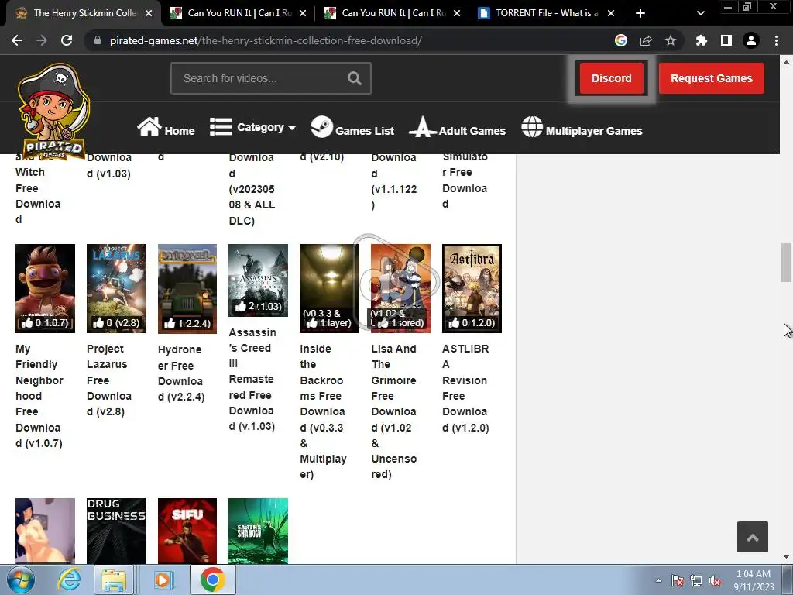Click the scroll-to-top arrow button

[753, 537]
